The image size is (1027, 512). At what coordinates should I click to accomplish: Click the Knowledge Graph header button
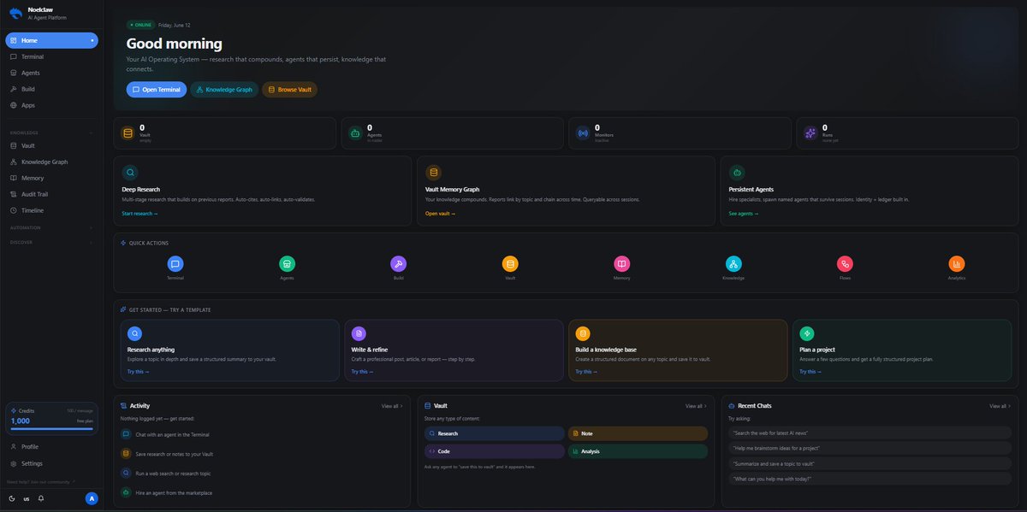pos(224,89)
